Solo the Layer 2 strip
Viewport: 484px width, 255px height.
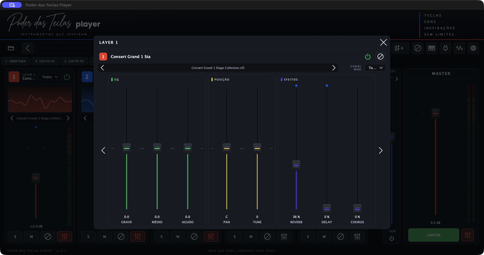(88, 237)
